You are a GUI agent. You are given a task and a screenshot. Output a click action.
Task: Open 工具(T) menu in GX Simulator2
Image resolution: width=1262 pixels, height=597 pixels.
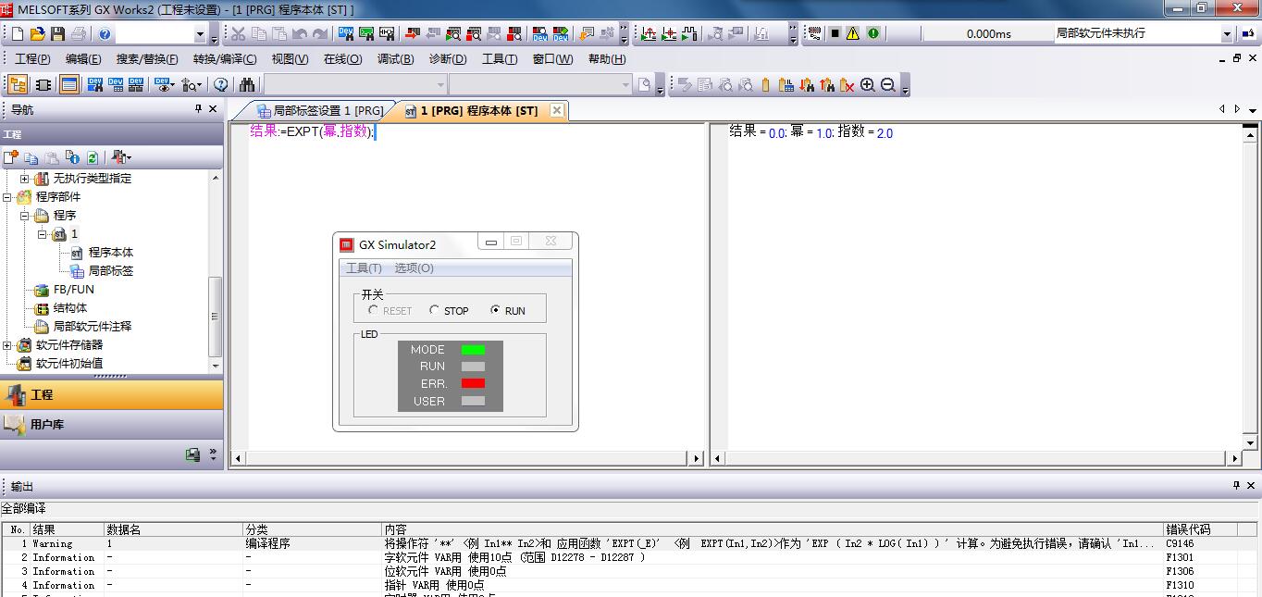click(363, 268)
